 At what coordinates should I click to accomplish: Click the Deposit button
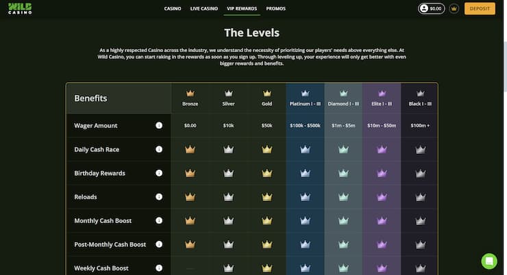pos(480,9)
